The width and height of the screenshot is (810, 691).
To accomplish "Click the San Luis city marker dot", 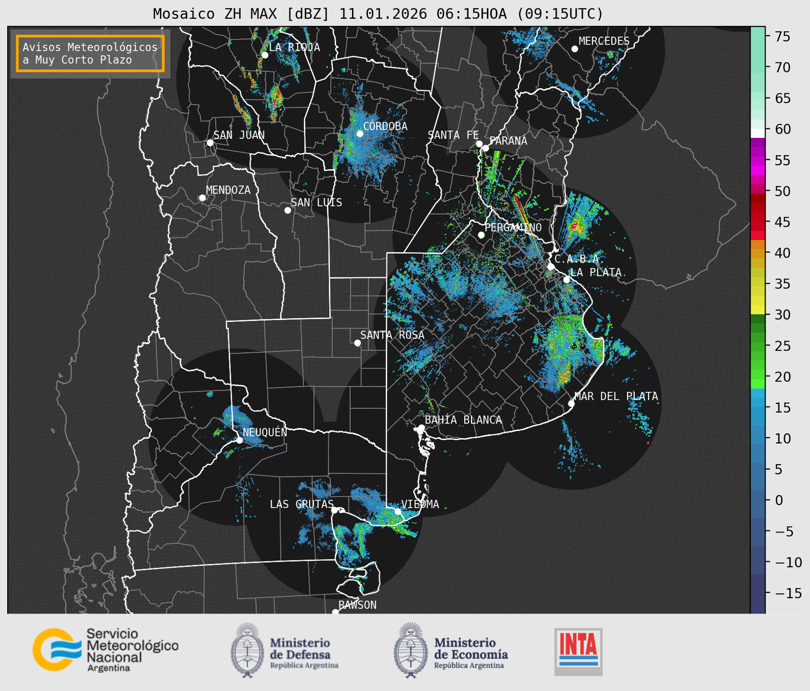I will (288, 210).
